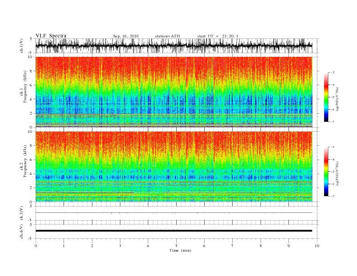
Task: Select the "Time (min)" axis title
Action: 180,250
